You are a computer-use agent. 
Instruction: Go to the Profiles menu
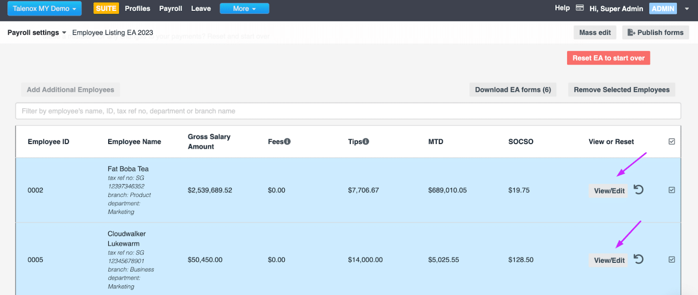137,9
